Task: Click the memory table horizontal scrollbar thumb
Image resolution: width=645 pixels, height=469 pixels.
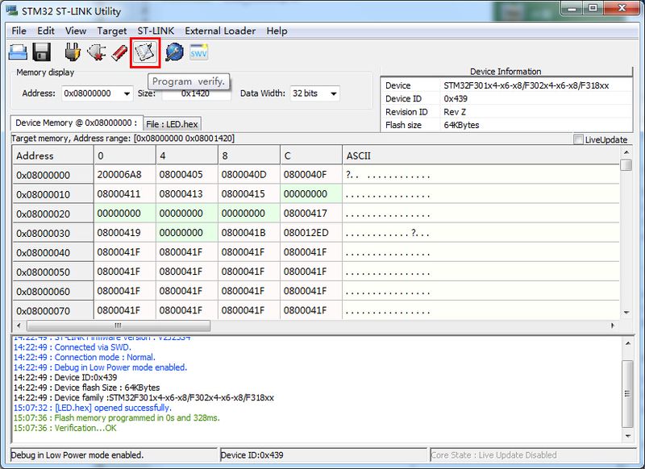Action: [x=119, y=326]
